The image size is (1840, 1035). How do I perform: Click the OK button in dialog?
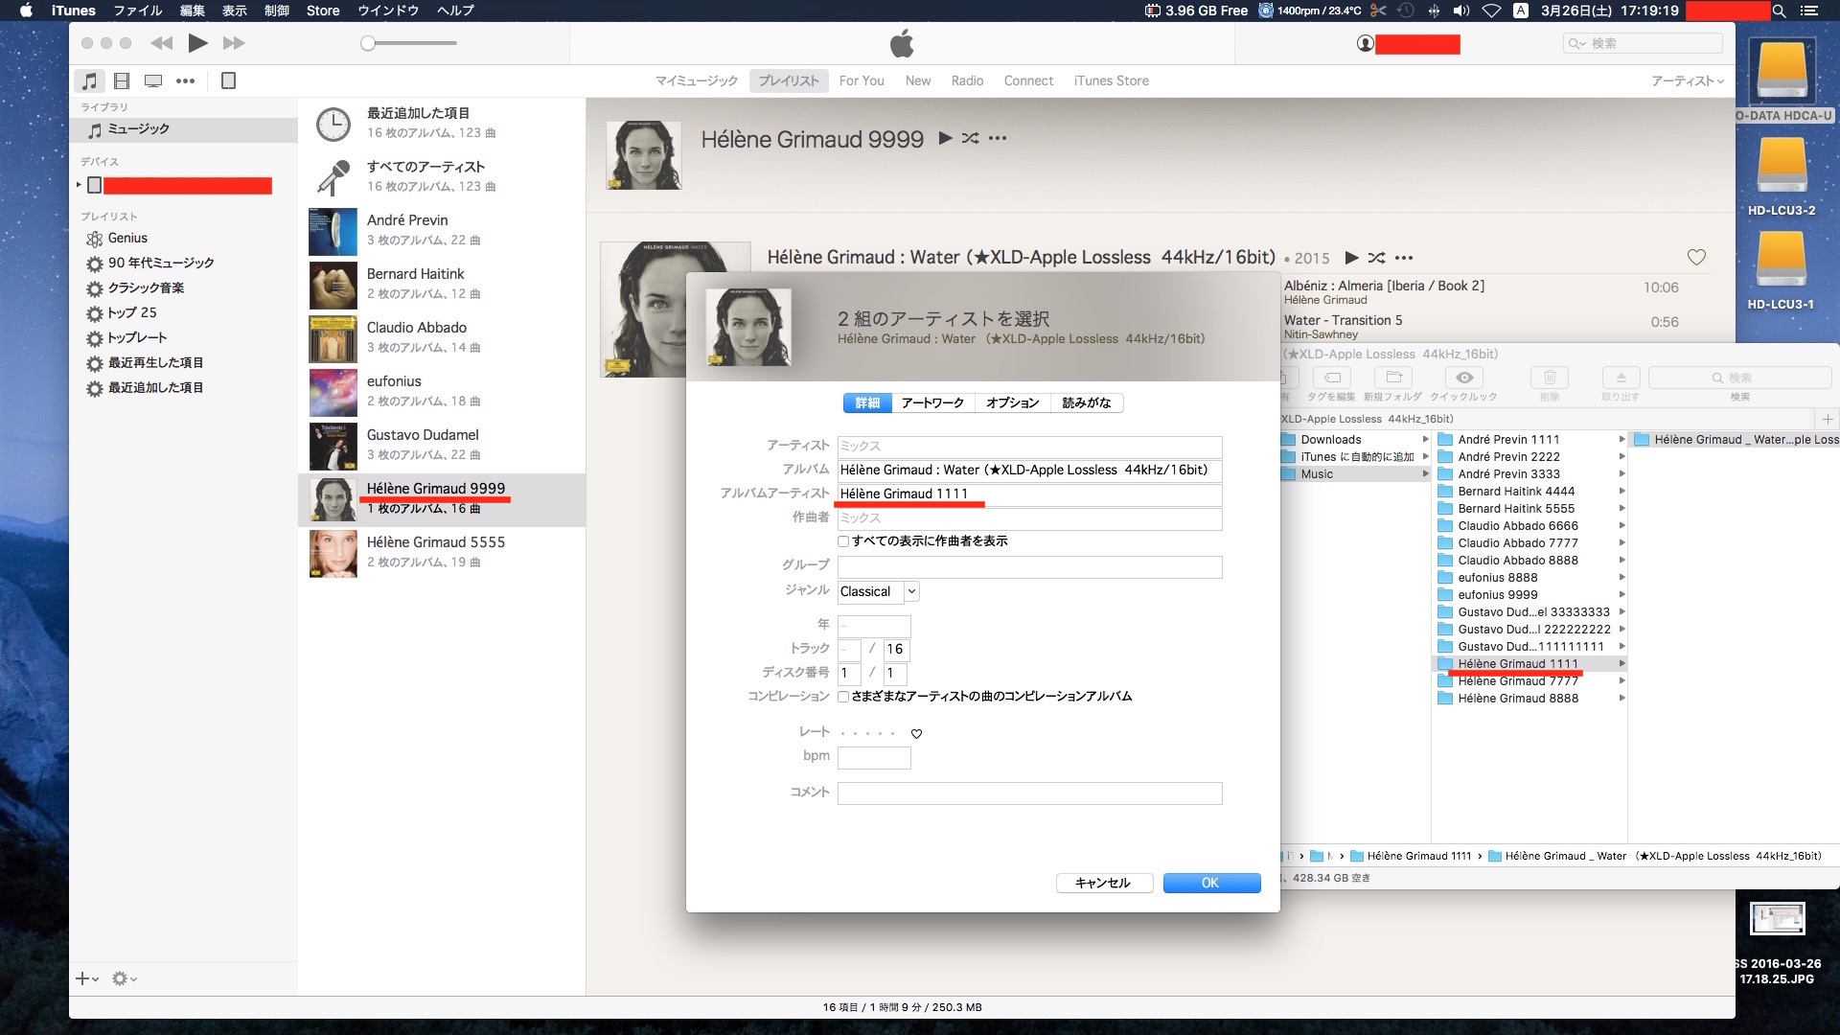click(x=1211, y=883)
